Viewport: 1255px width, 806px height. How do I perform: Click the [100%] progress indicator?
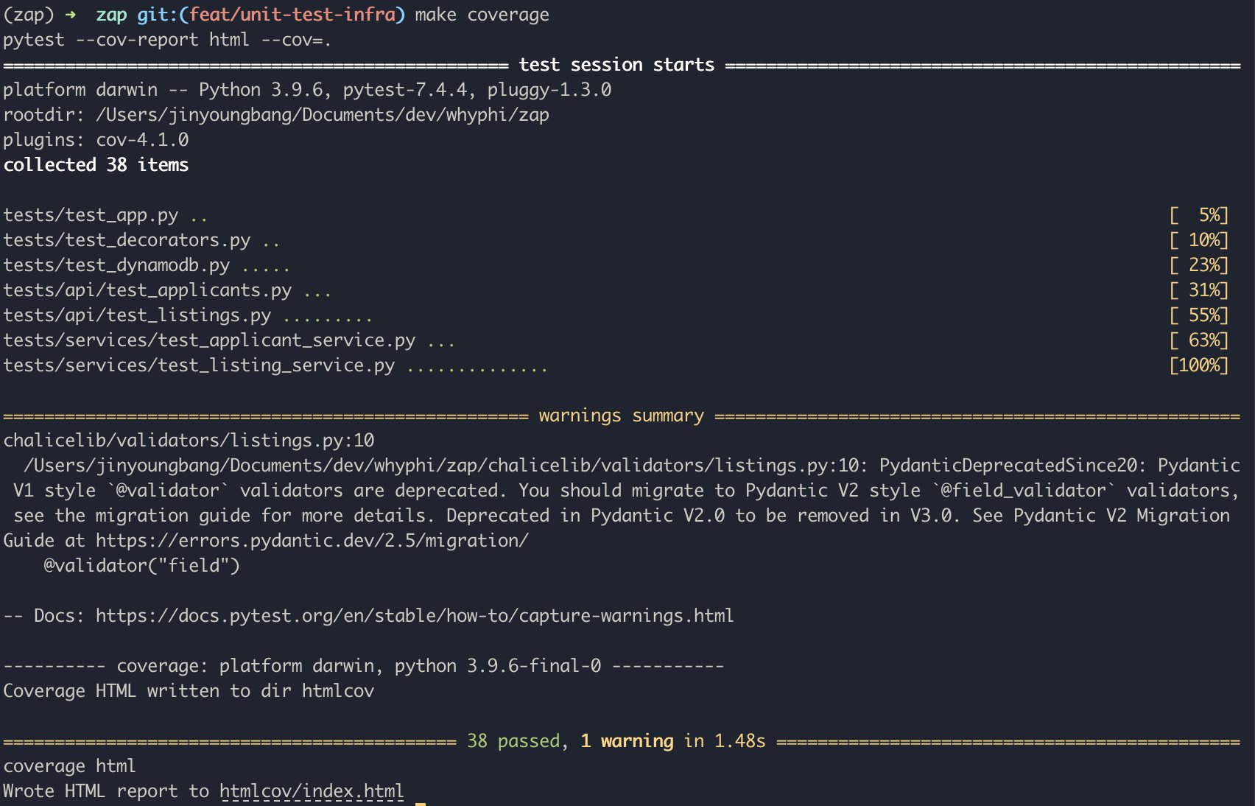pyautogui.click(x=1199, y=365)
